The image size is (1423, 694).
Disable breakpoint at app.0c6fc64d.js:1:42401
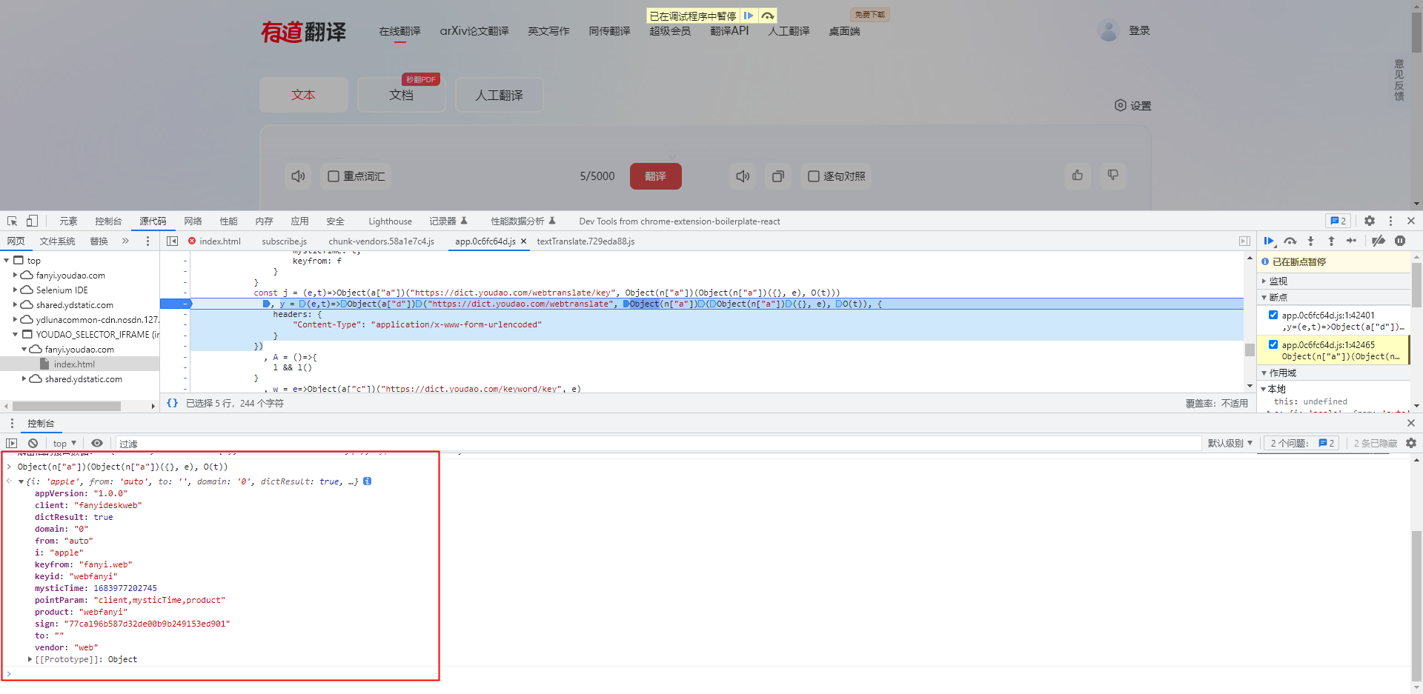[x=1273, y=315]
